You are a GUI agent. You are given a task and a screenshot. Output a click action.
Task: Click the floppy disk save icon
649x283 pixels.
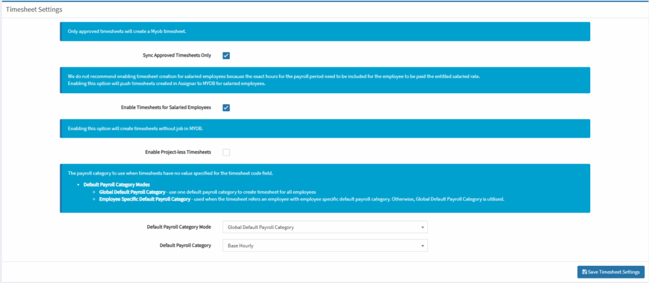coord(584,272)
